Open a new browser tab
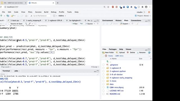Viewport: 180px width, 101px height. point(58,3)
